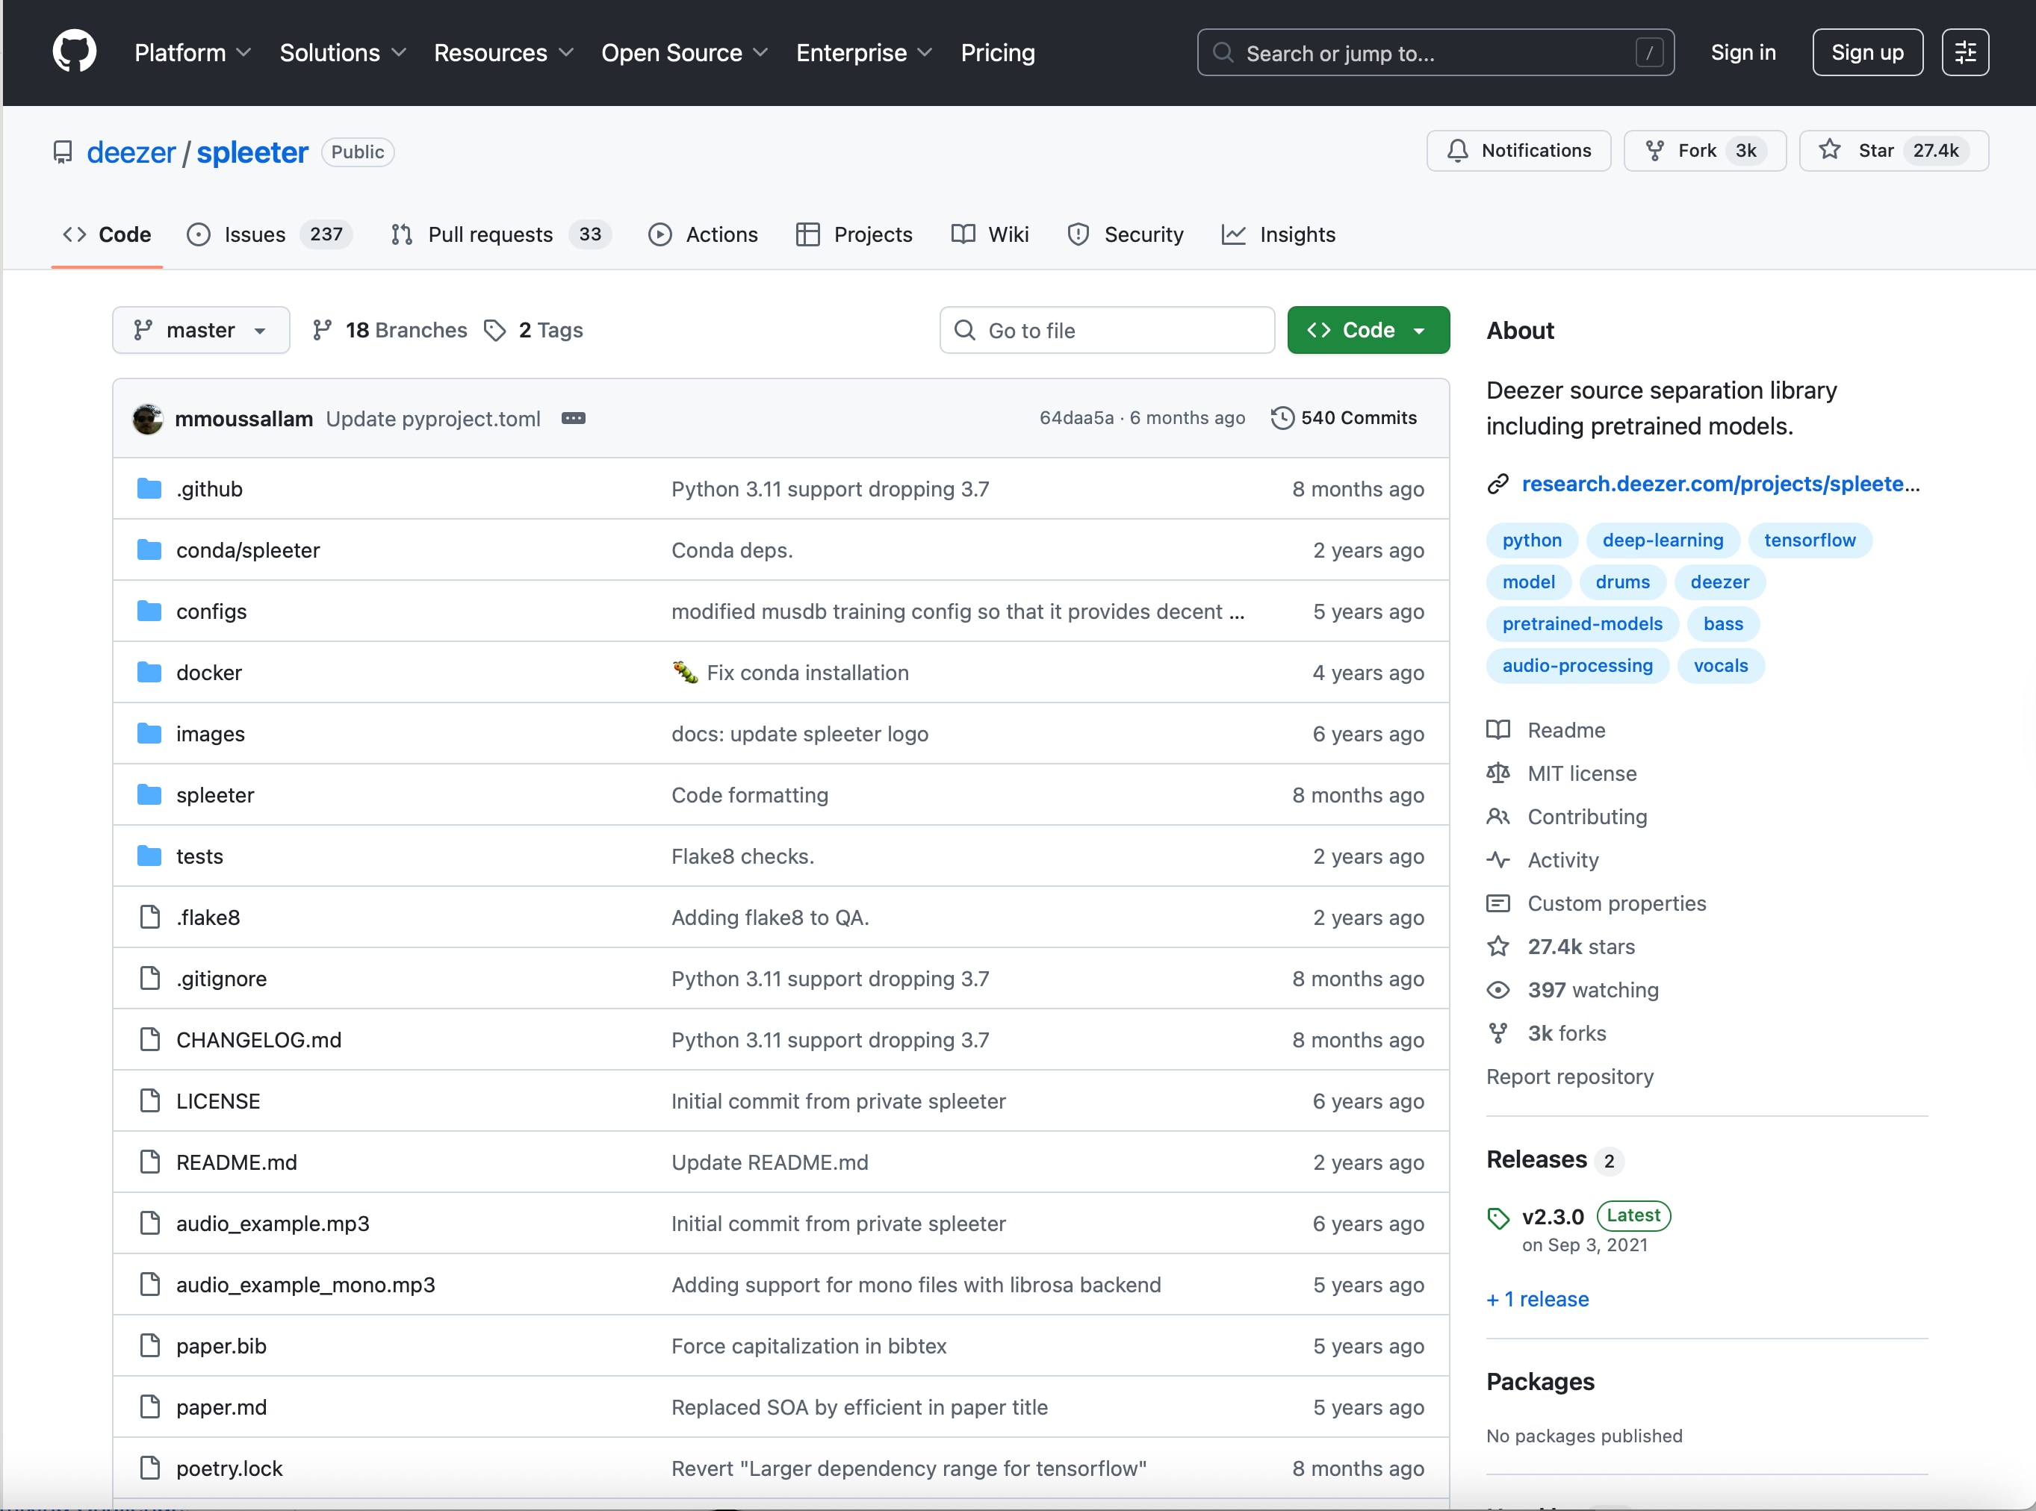Click the note icon beside Custom properties
Viewport: 2036px width, 1511px height.
pyautogui.click(x=1498, y=903)
